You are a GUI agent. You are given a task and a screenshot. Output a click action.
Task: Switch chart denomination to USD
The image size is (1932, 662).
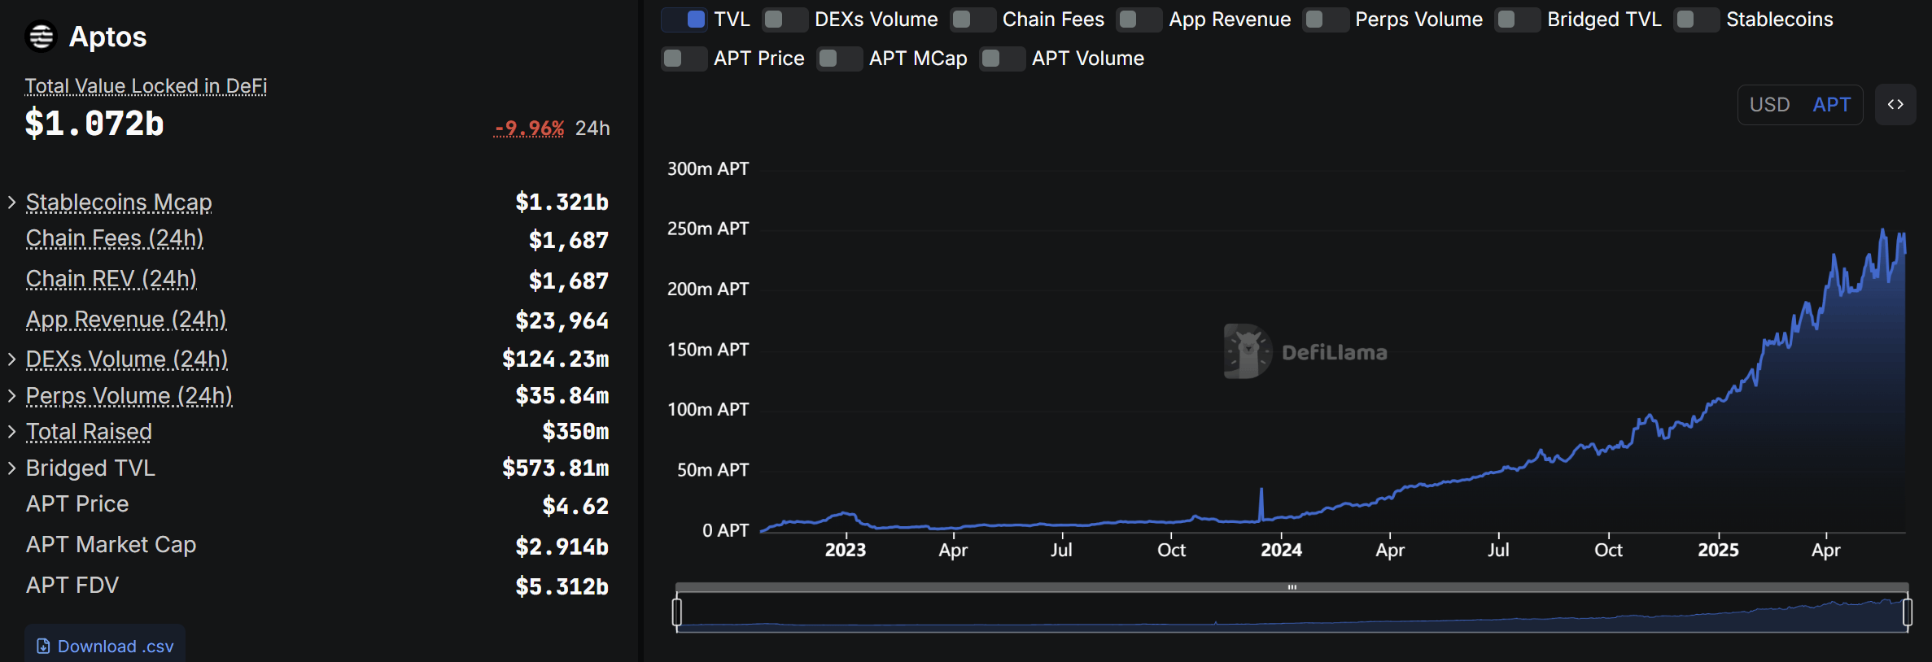point(1769,105)
